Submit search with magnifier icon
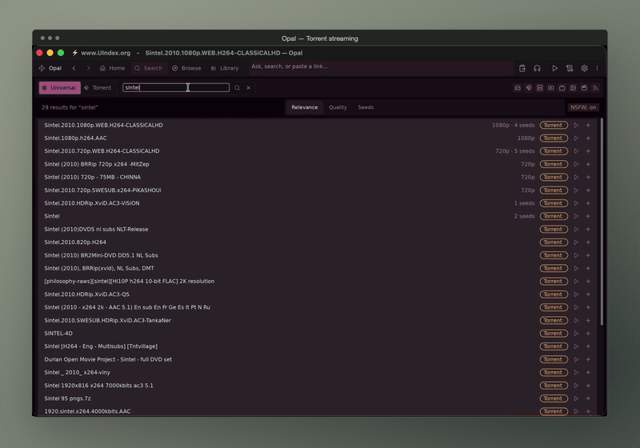 click(x=237, y=88)
